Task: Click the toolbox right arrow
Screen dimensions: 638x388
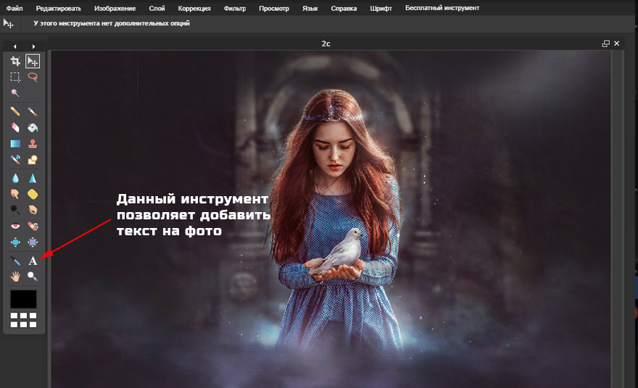Action: (x=33, y=47)
